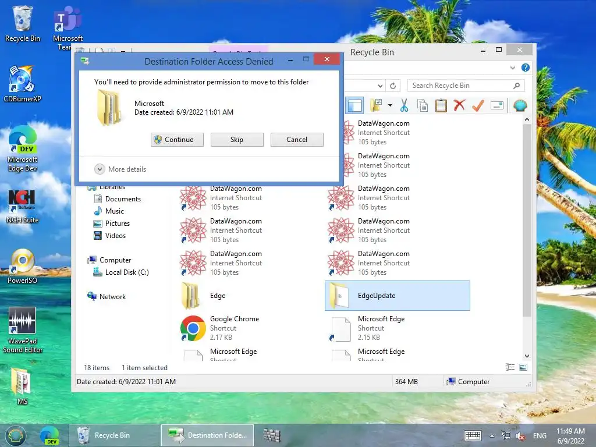This screenshot has width=596, height=447.
Task: Click the taskbar clock showing 11:49 AM
Action: tap(570, 436)
